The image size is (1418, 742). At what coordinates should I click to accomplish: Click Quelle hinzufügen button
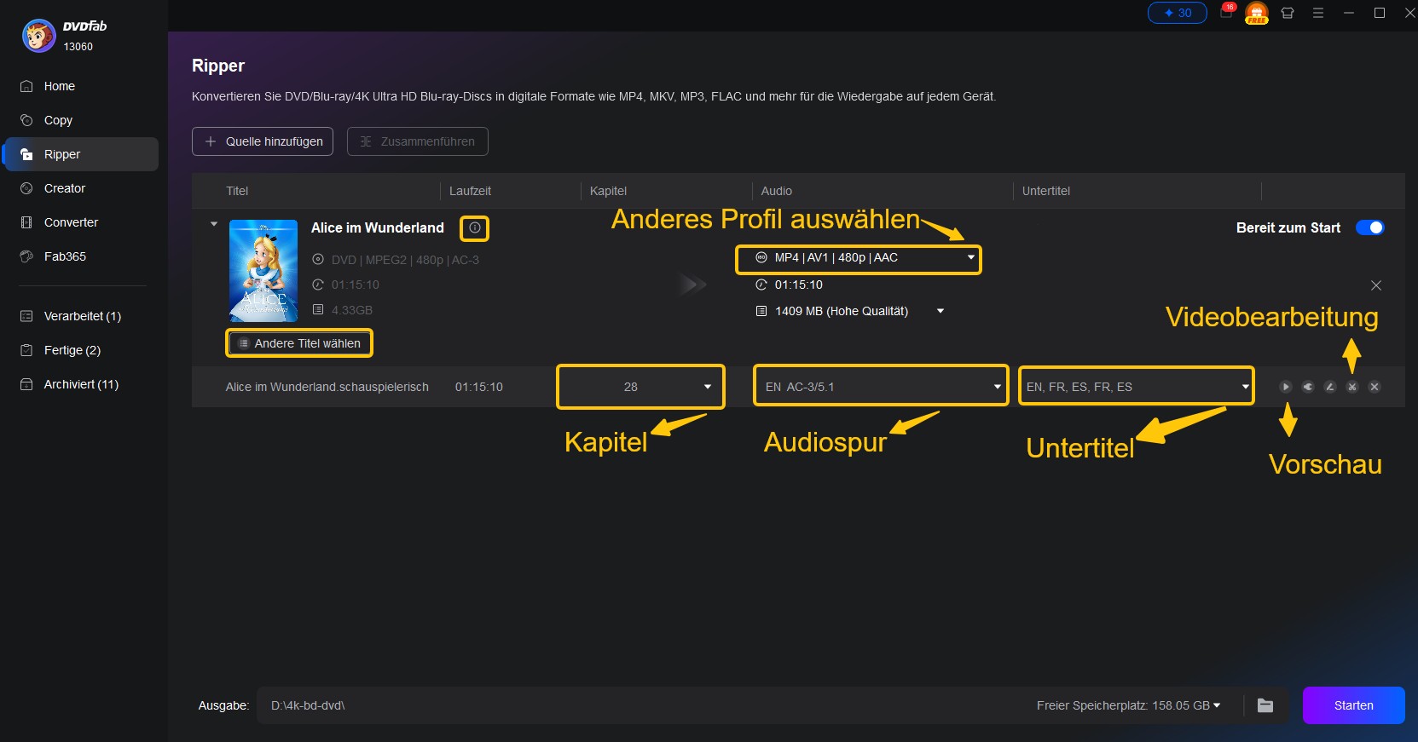tap(263, 141)
